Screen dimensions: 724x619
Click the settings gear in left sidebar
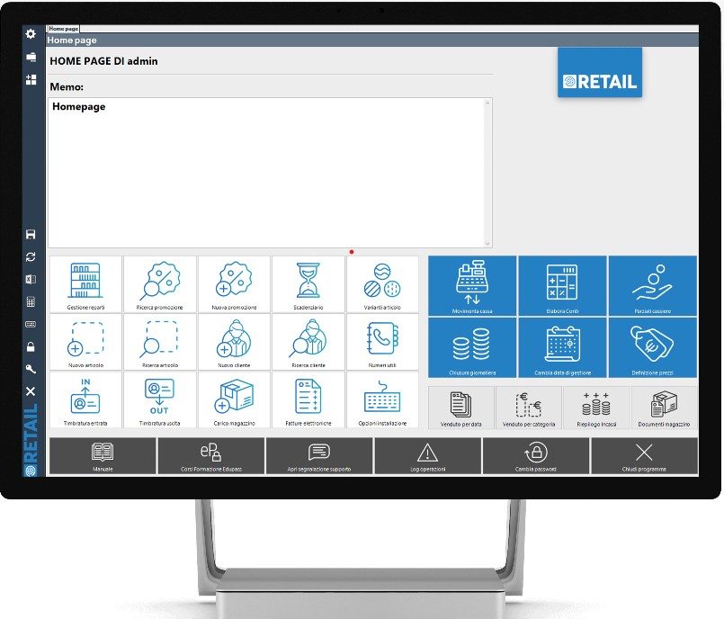31,33
